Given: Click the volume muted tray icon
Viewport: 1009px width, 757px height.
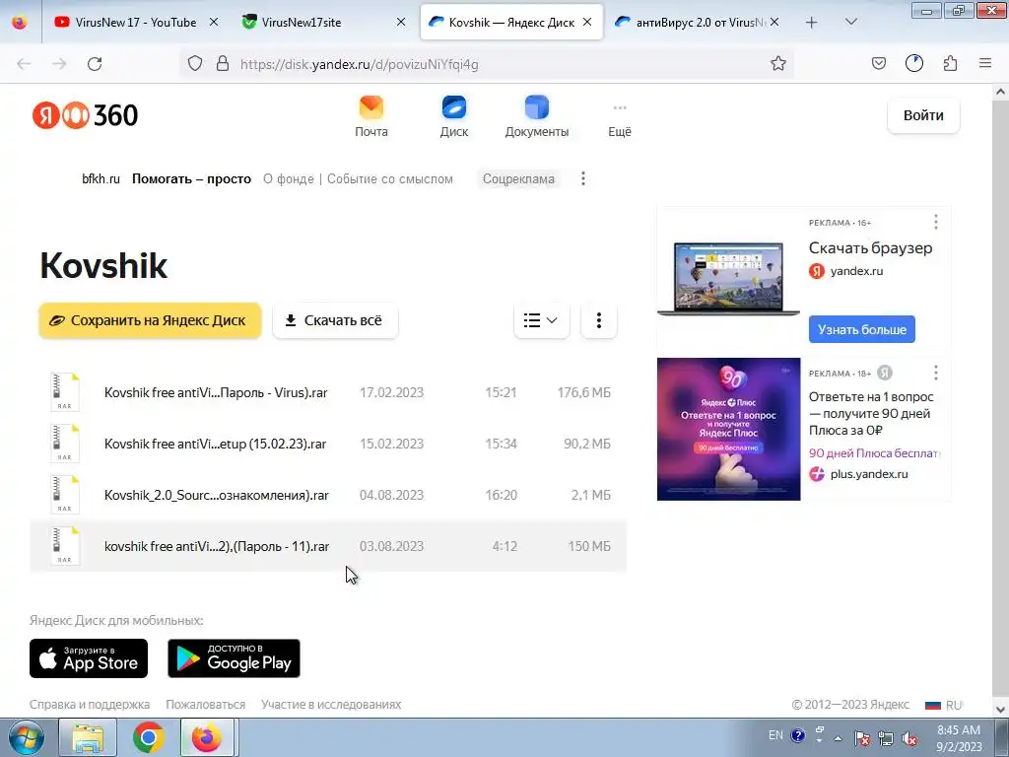Looking at the screenshot, I should point(909,739).
